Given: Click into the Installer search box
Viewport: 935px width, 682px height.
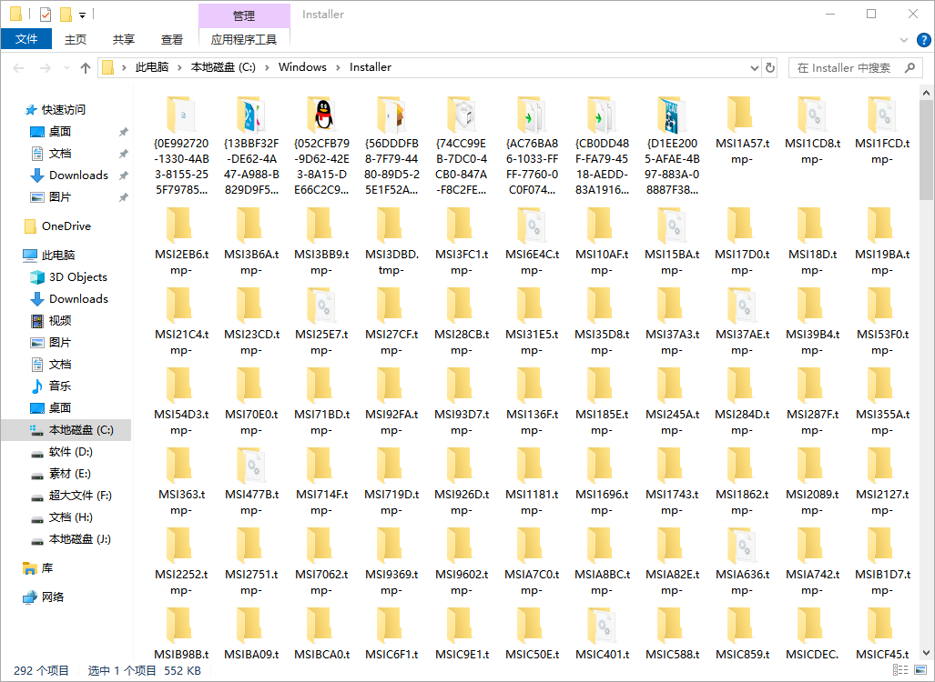Looking at the screenshot, I should tap(857, 68).
